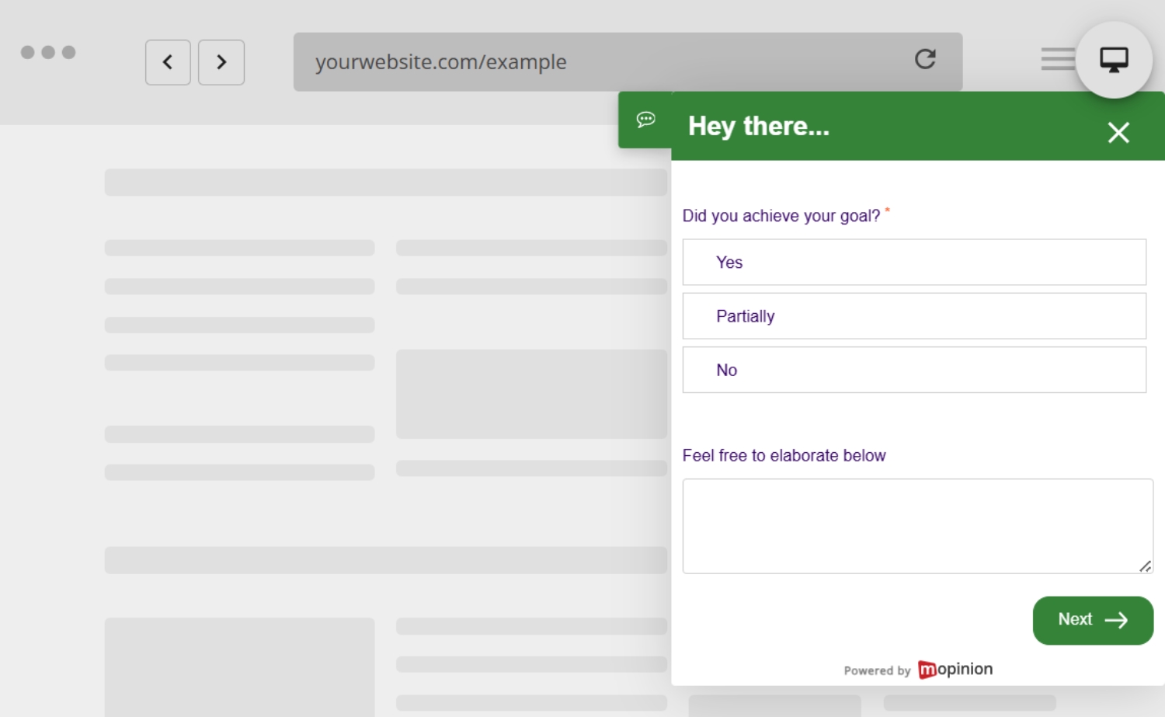Click the 'Hey there...' form header title

tap(758, 127)
